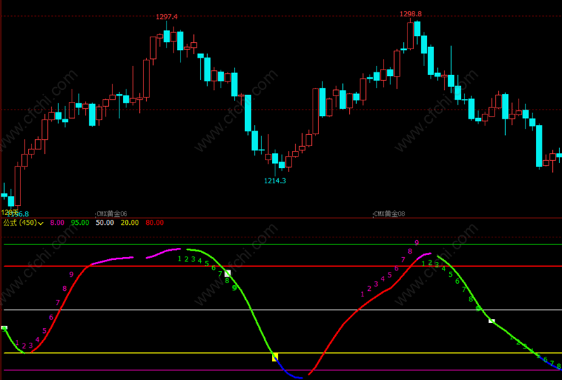Select the red candlestick under the 1298.8 label
The width and height of the screenshot is (562, 380).
coord(410,36)
